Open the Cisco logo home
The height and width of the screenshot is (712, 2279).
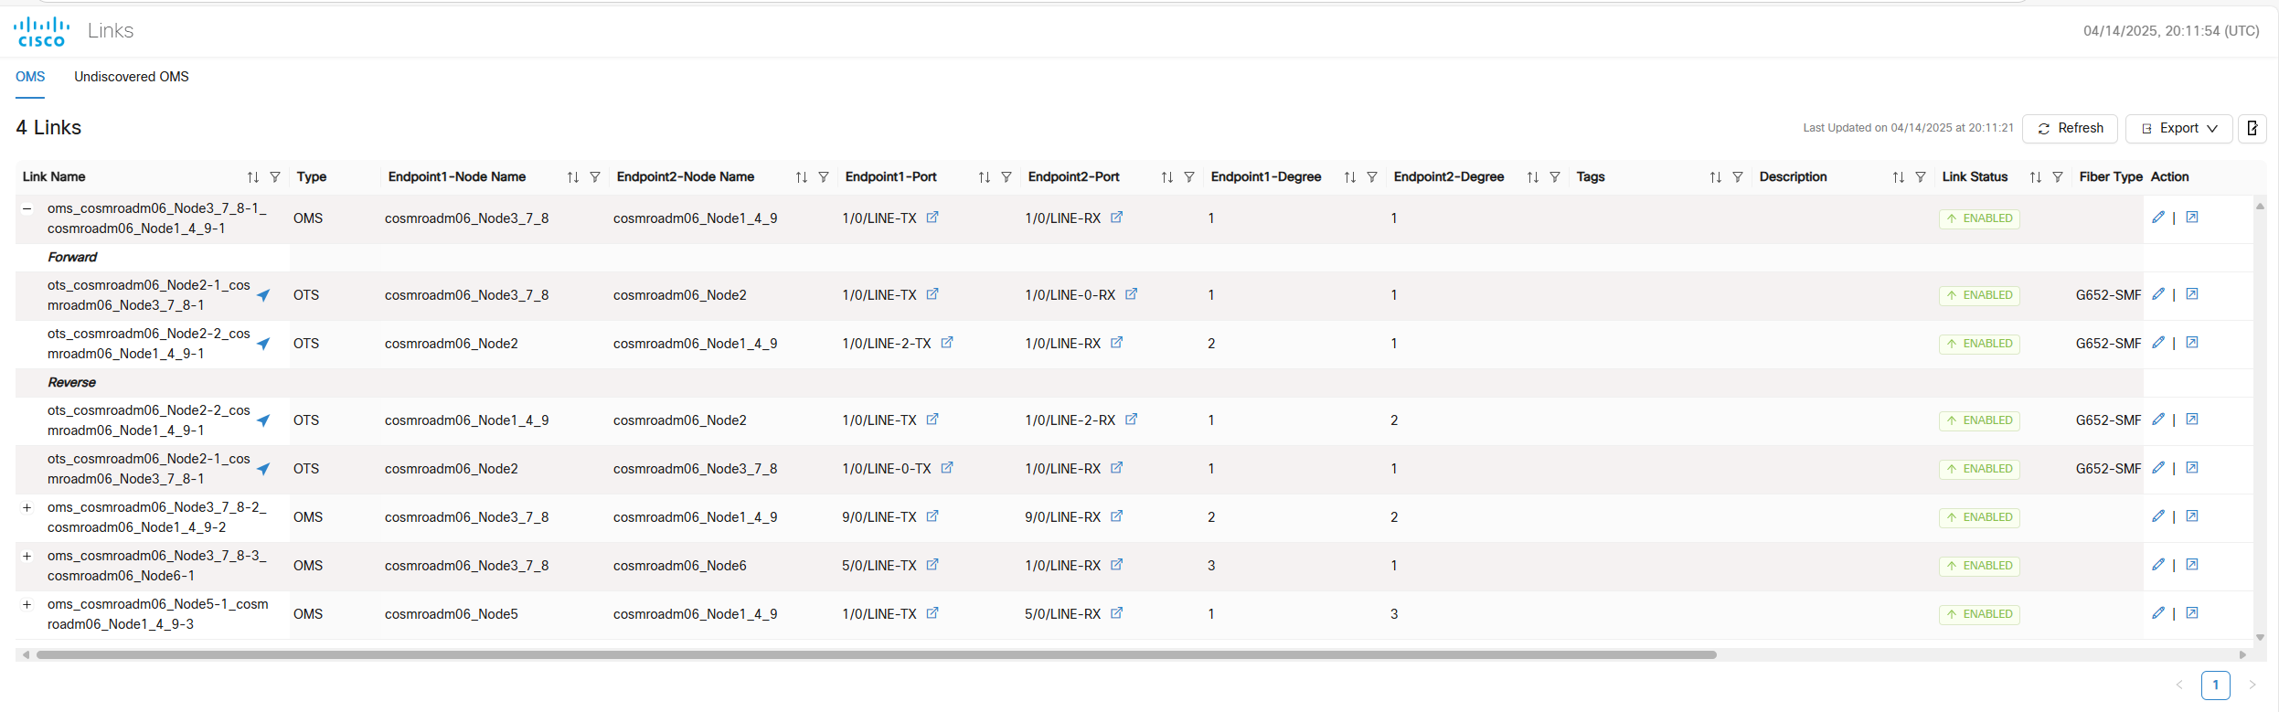[42, 31]
